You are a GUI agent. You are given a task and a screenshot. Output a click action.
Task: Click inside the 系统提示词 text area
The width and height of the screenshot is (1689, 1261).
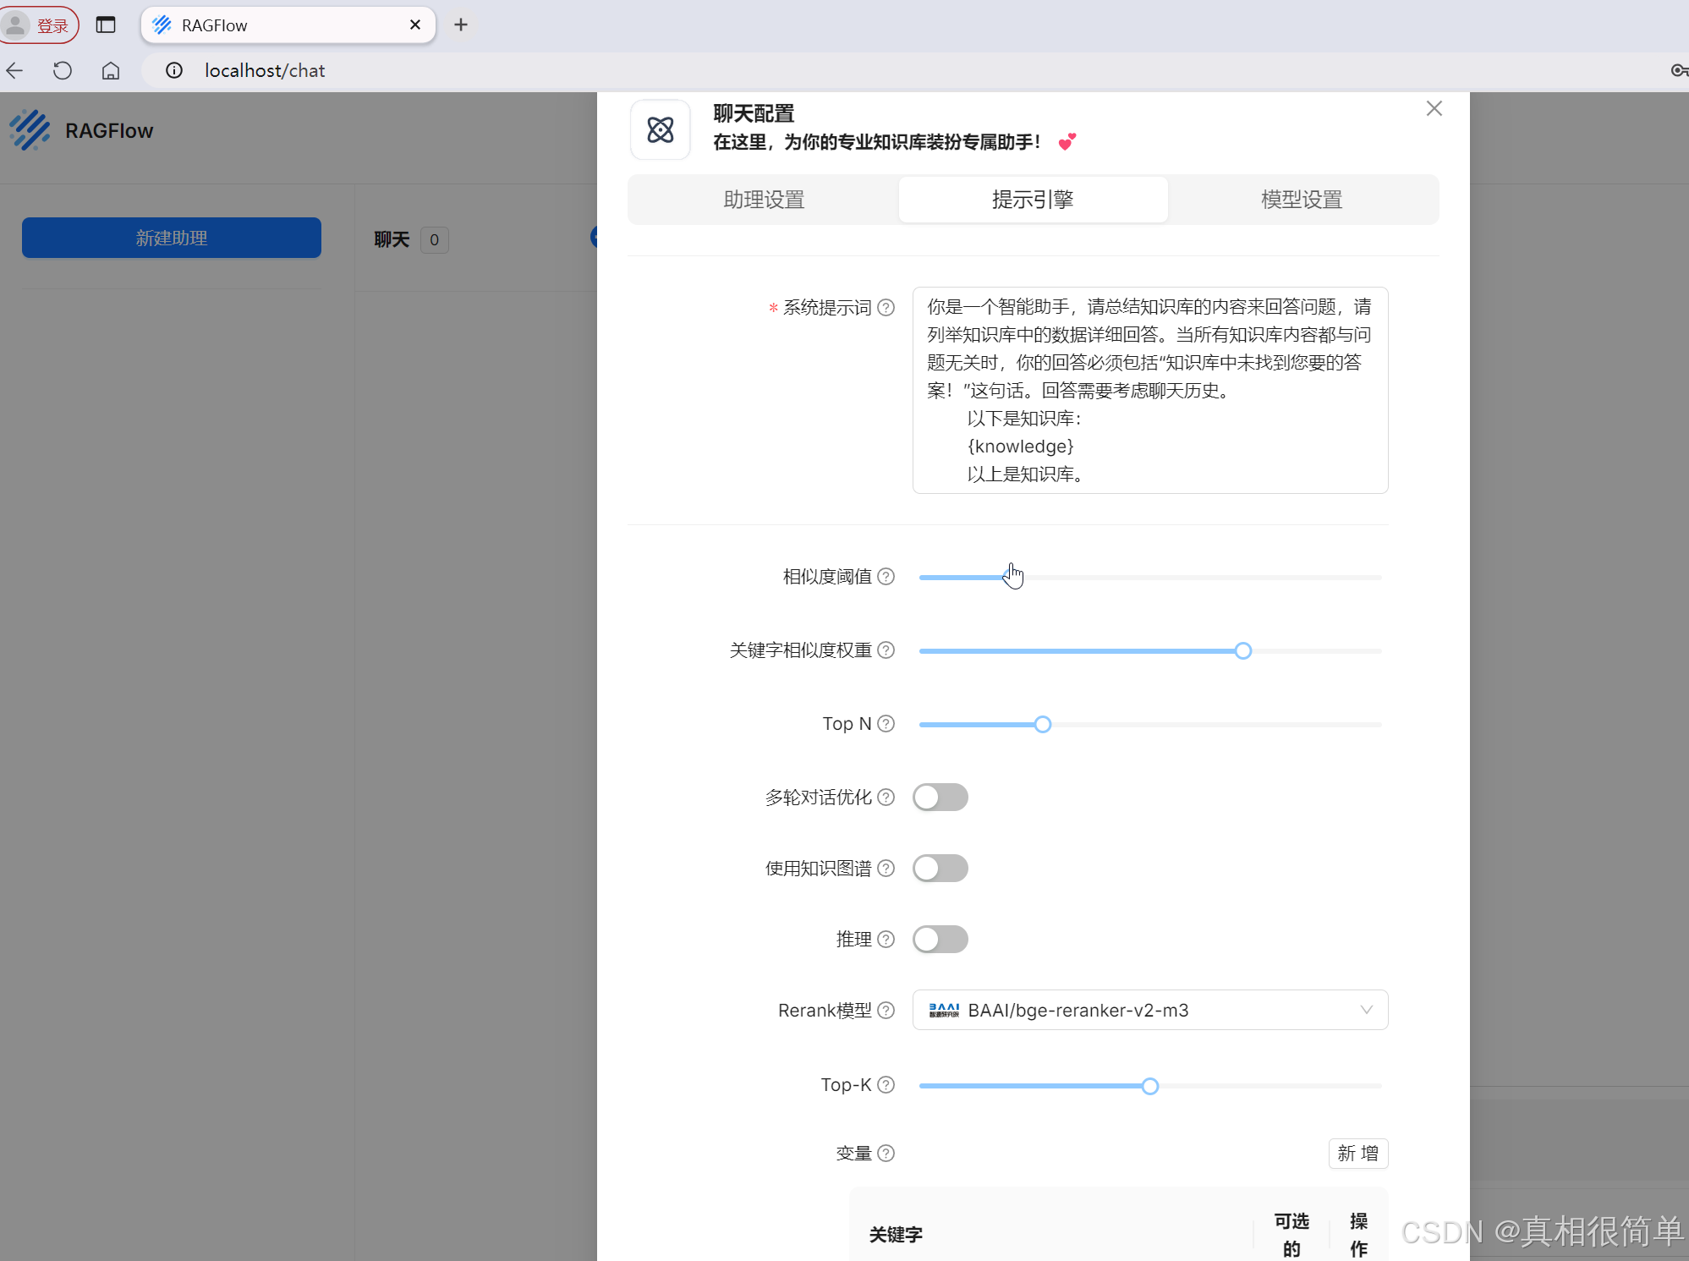pyautogui.click(x=1149, y=390)
